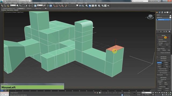Open the Modify panel tab
Screen dimensions: 172x96
[x=160, y=13]
